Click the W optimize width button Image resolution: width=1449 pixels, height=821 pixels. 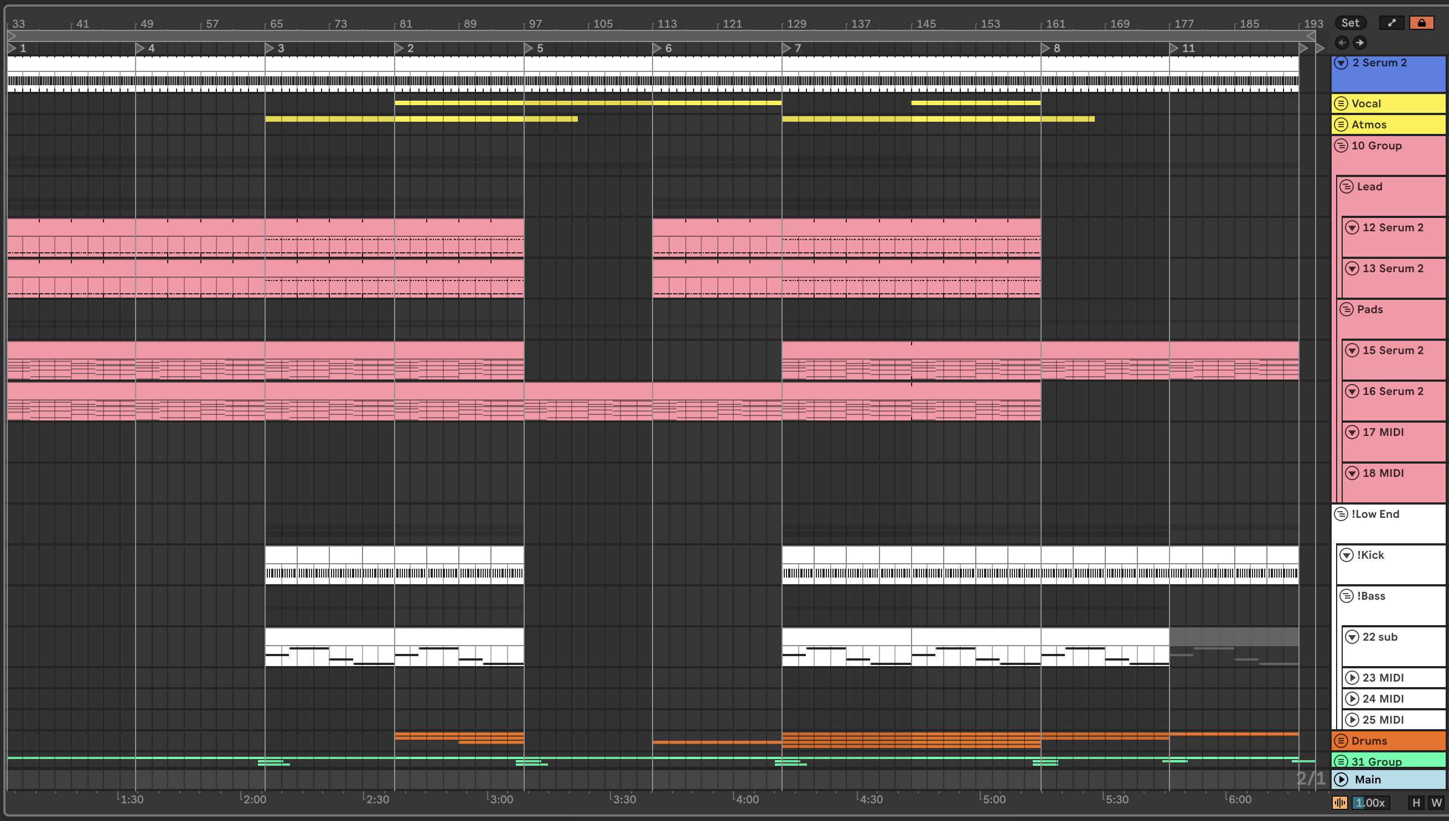tap(1436, 802)
